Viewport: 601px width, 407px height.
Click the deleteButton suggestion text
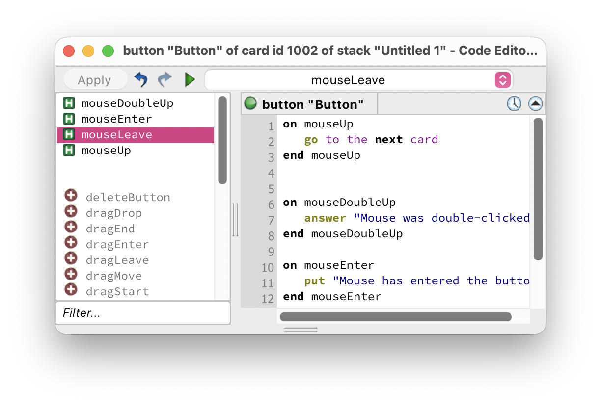(x=128, y=198)
